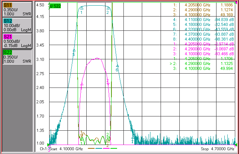
Task: Pick teal marker 6 on falling skirt
Action: (x=117, y=66)
